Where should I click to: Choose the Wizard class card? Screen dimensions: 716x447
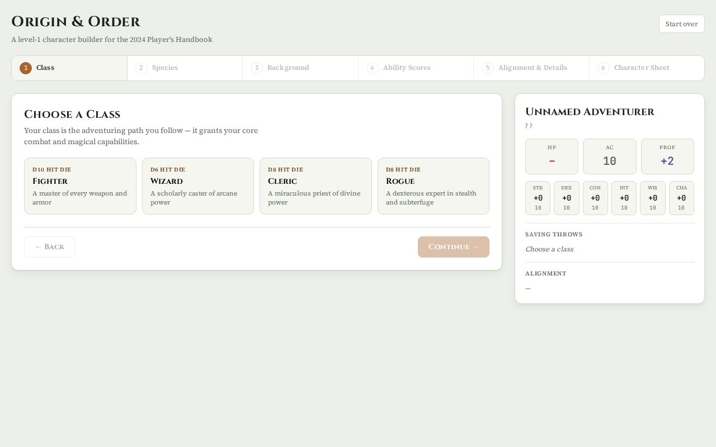[x=198, y=186]
